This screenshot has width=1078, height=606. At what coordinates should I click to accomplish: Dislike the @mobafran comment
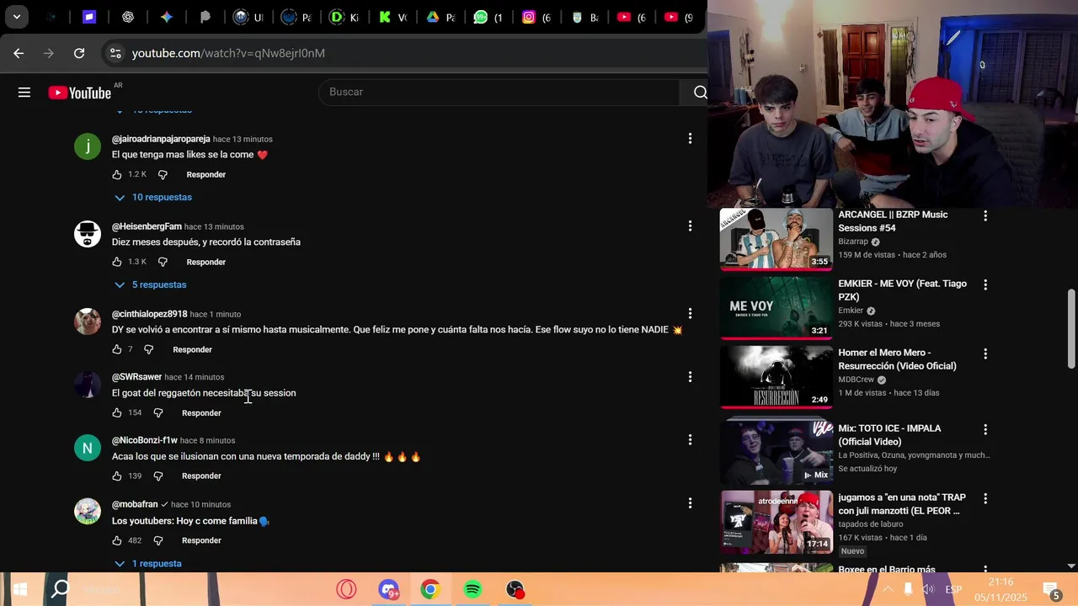pos(157,540)
